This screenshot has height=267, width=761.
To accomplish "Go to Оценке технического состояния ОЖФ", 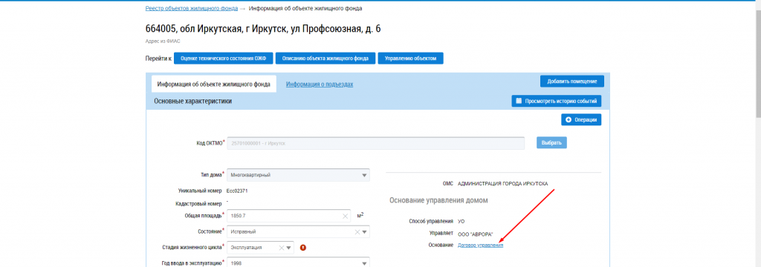I will (x=223, y=58).
